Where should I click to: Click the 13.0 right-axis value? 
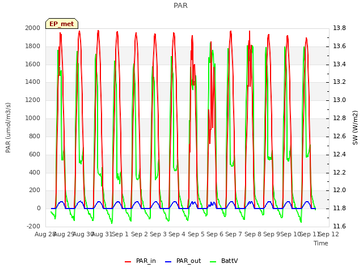click(x=339, y=100)
